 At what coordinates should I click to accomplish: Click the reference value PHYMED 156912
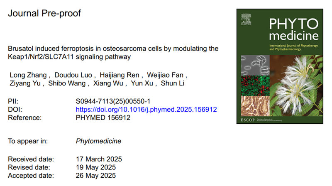tap(103, 118)
